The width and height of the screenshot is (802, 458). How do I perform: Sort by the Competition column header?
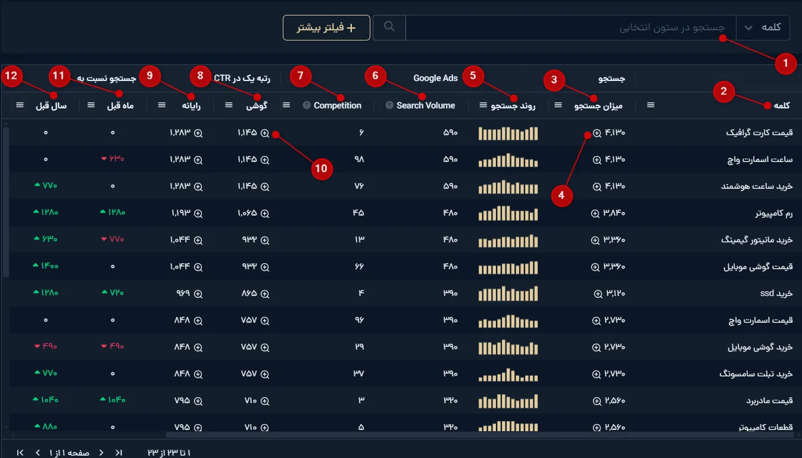[338, 105]
